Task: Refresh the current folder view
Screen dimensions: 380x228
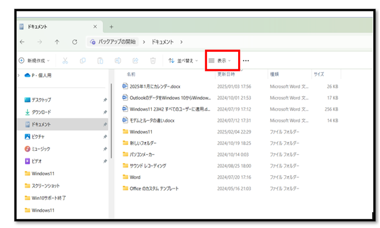Action: click(75, 42)
